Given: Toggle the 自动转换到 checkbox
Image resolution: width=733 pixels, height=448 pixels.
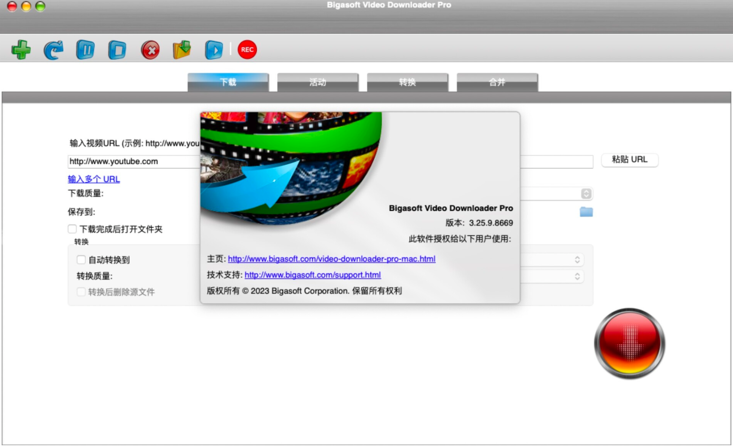Looking at the screenshot, I should click(x=81, y=259).
